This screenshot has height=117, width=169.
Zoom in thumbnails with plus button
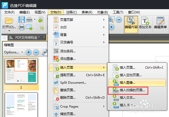pyautogui.click(x=28, y=52)
